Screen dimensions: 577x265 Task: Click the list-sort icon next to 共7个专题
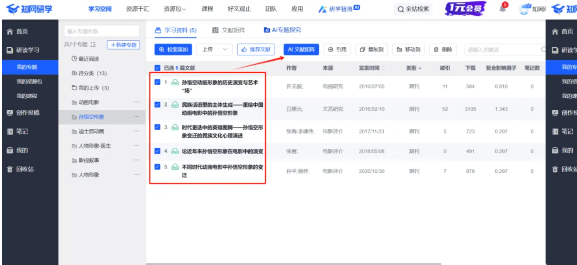click(x=93, y=44)
